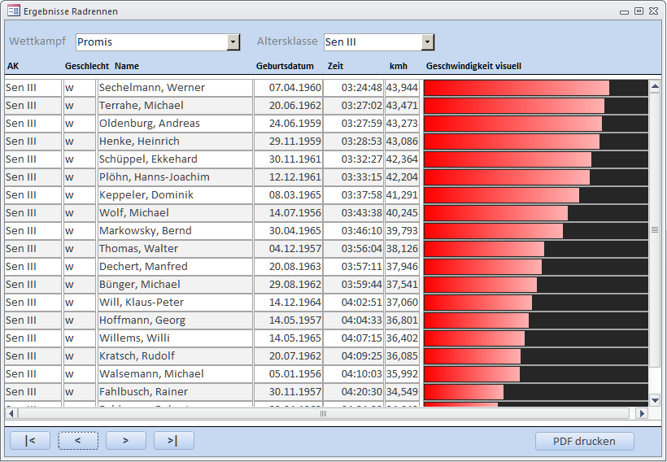Go to the previous record

pos(78,441)
